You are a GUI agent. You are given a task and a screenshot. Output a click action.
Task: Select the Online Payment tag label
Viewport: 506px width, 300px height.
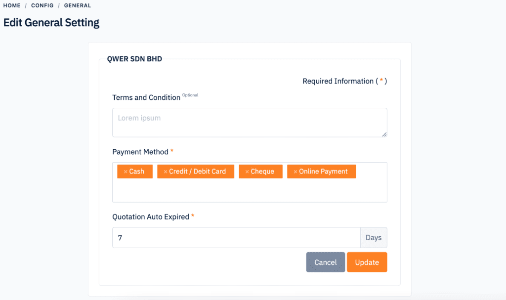tap(323, 171)
